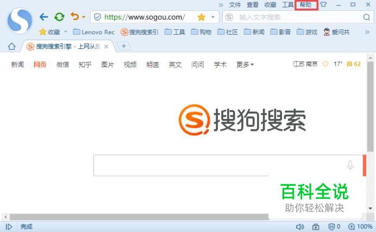Click the horizontal scrollbar thumb
The height and width of the screenshot is (232, 376).
coord(139,217)
